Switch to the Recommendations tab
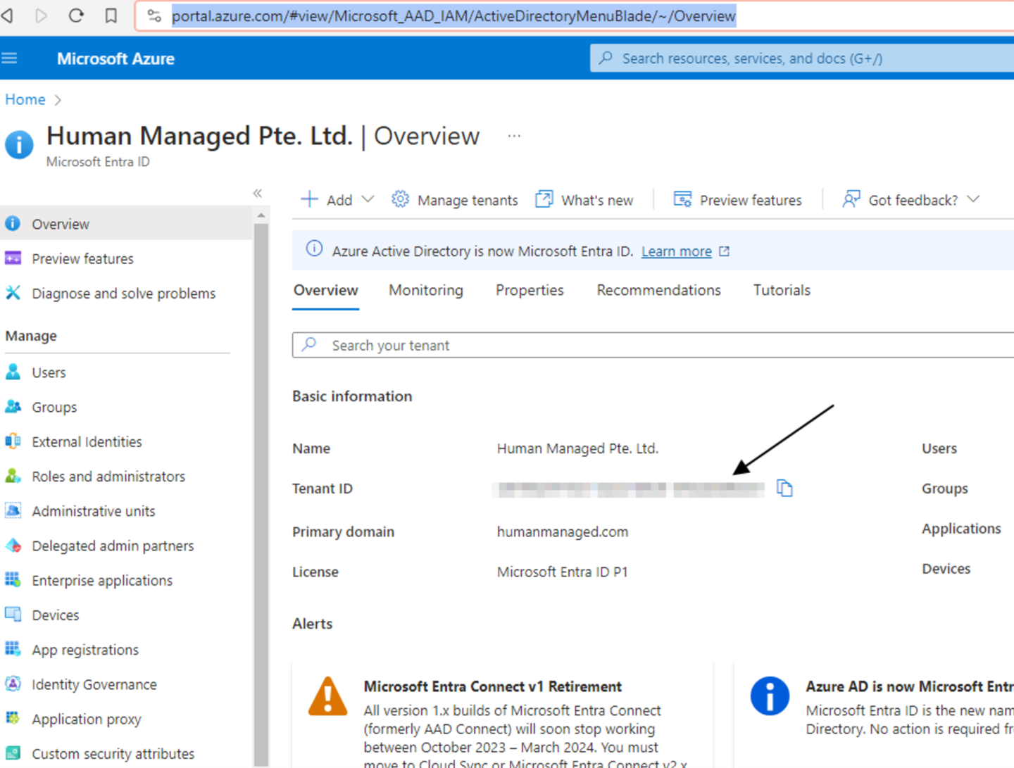The width and height of the screenshot is (1014, 768). point(658,290)
